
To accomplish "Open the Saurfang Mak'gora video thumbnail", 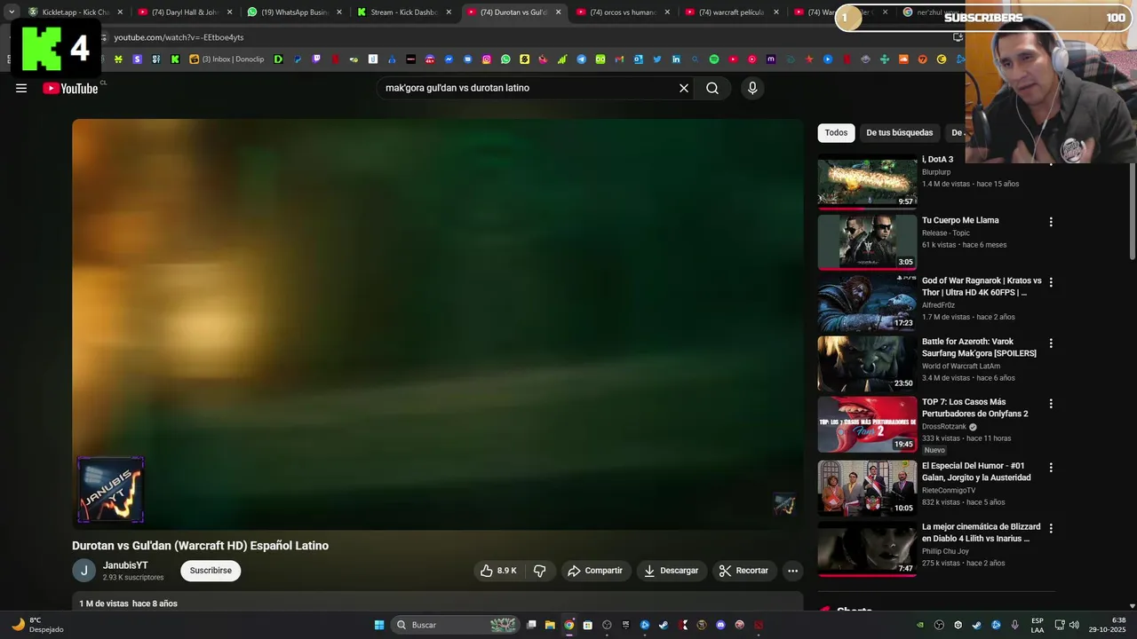I will click(x=867, y=362).
